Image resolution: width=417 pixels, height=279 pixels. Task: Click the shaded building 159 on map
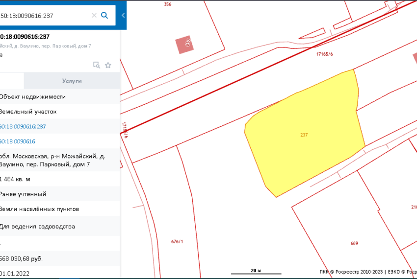(x=184, y=45)
